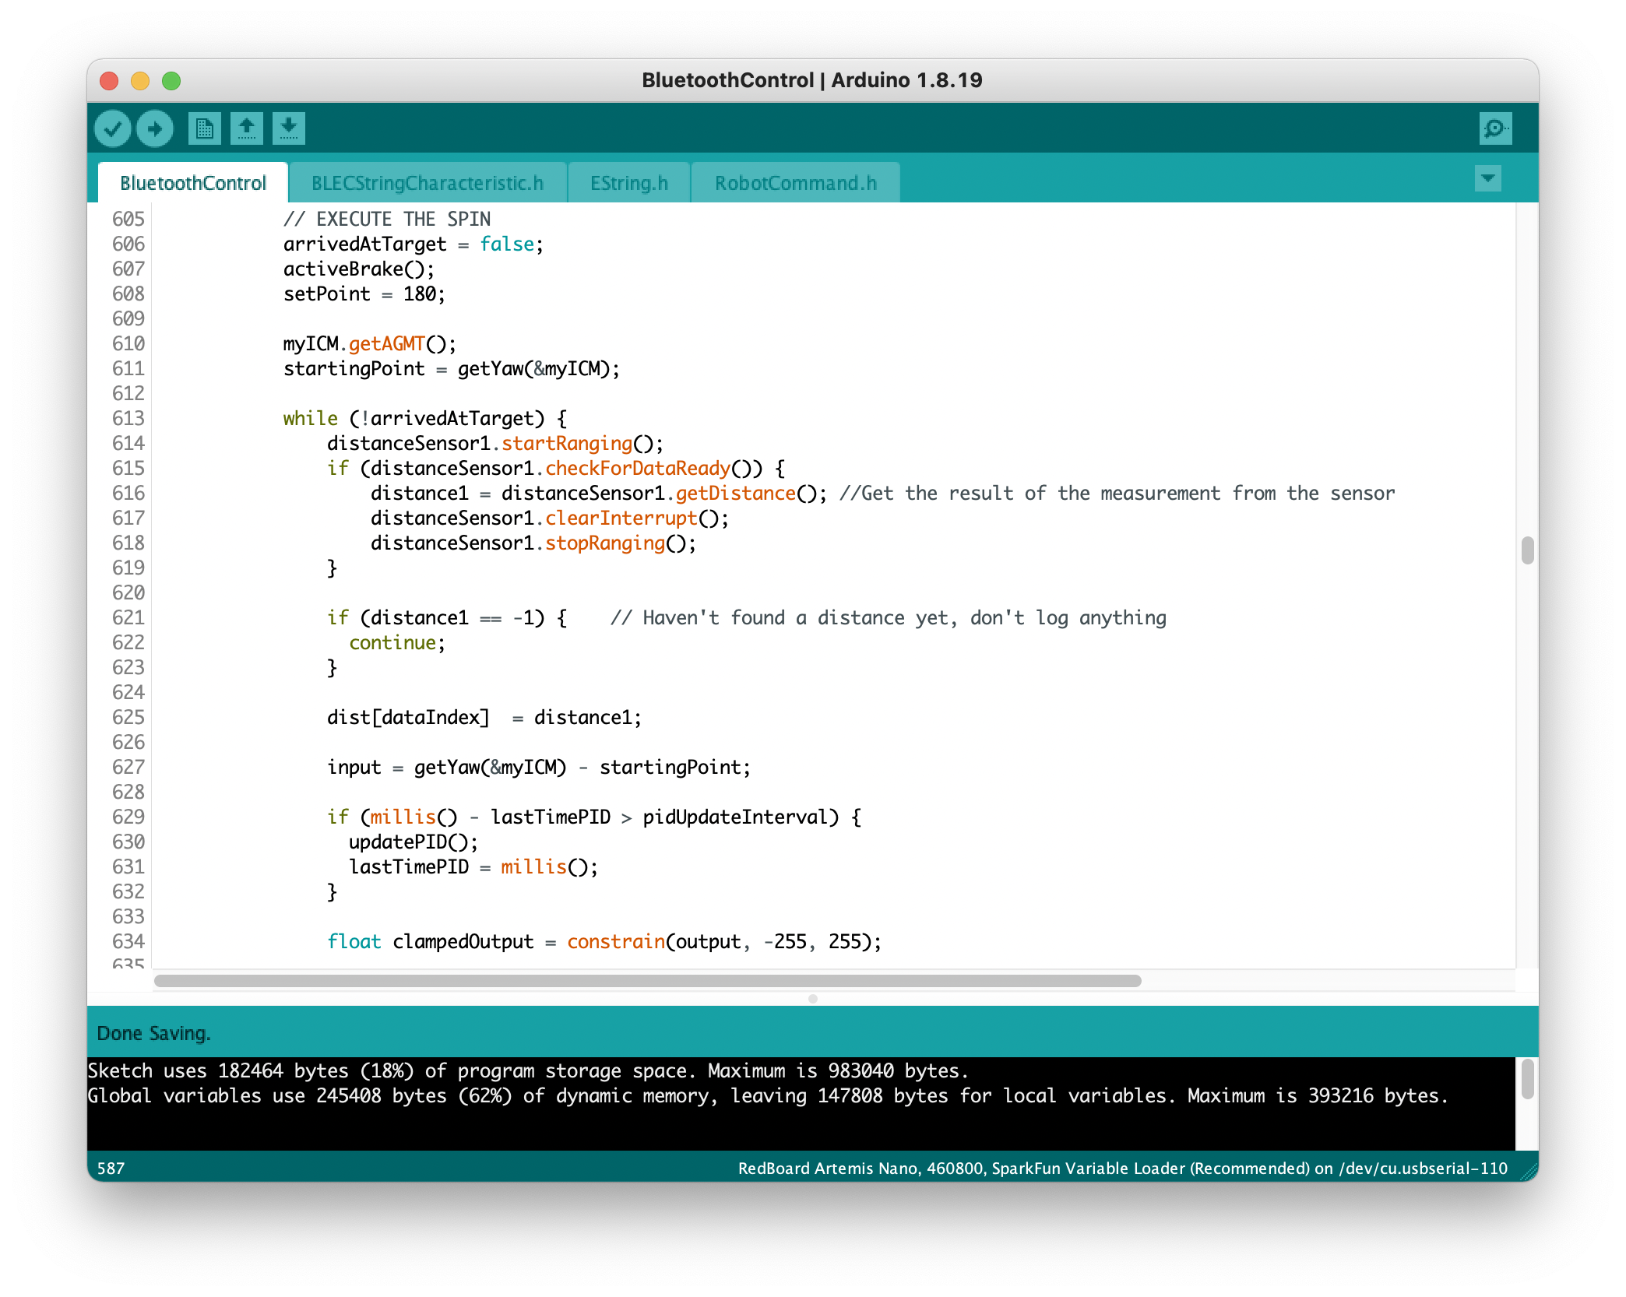Open the Serial Monitor magnifier icon
1626x1297 pixels.
[x=1495, y=128]
